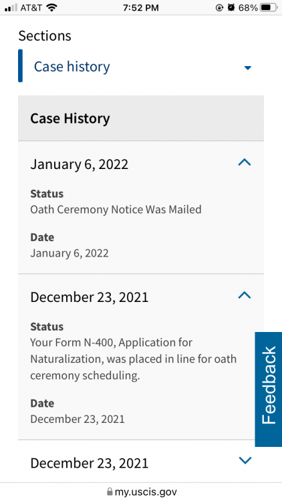This screenshot has height=501, width=282.
Task: Tap the Sections heading label
Action: tap(45, 35)
